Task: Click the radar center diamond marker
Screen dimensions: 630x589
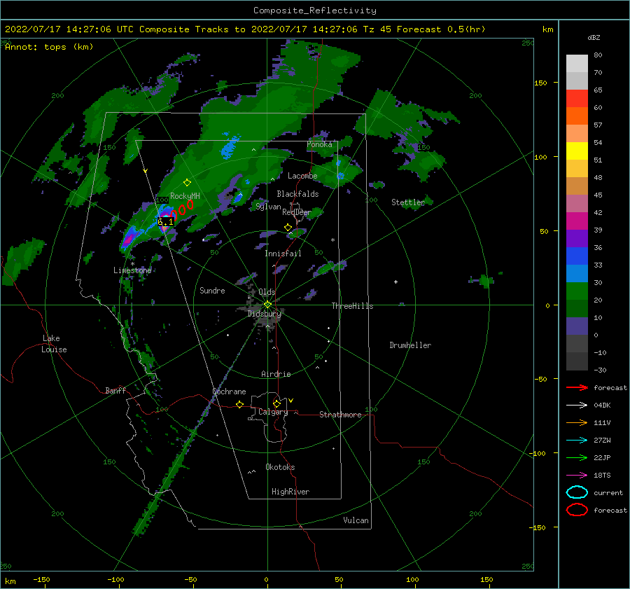Action: pyautogui.click(x=267, y=305)
